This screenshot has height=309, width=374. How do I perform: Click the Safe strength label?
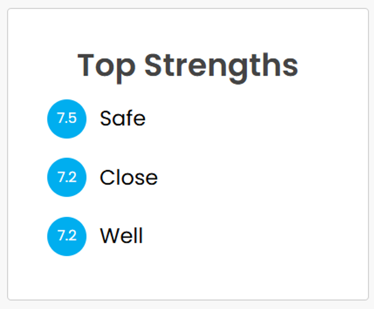pos(122,119)
